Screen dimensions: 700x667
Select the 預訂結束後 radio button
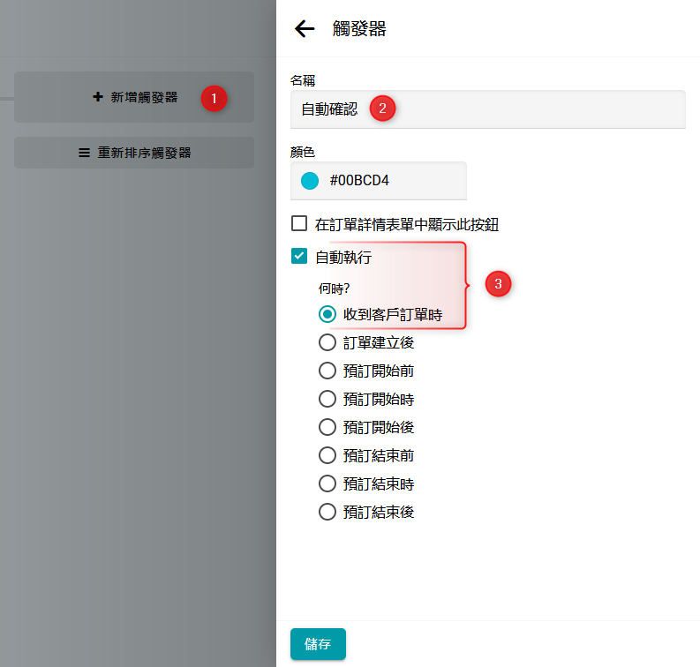(x=327, y=512)
